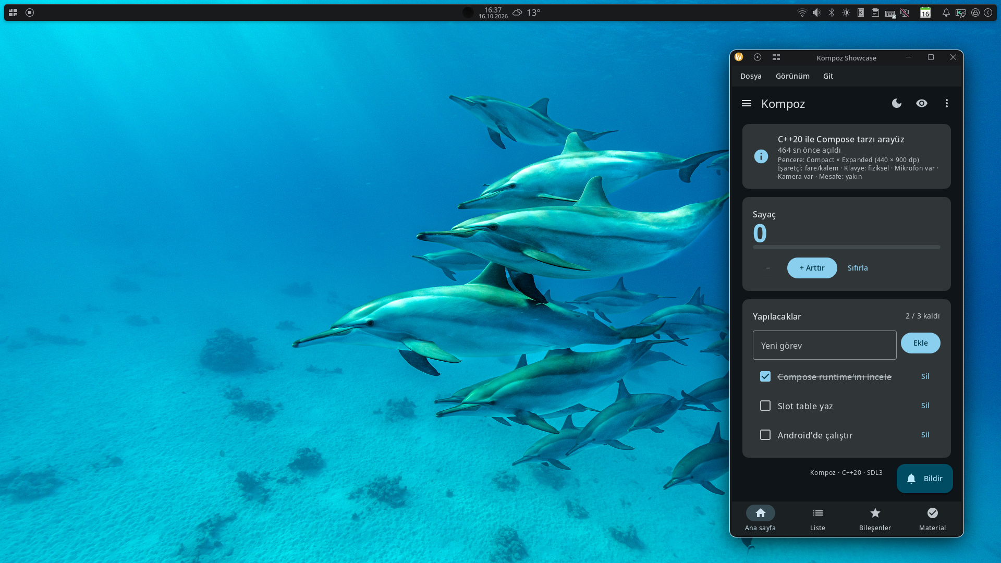The image size is (1001, 563).
Task: Toggle dark mode with the moon icon
Action: tap(897, 103)
